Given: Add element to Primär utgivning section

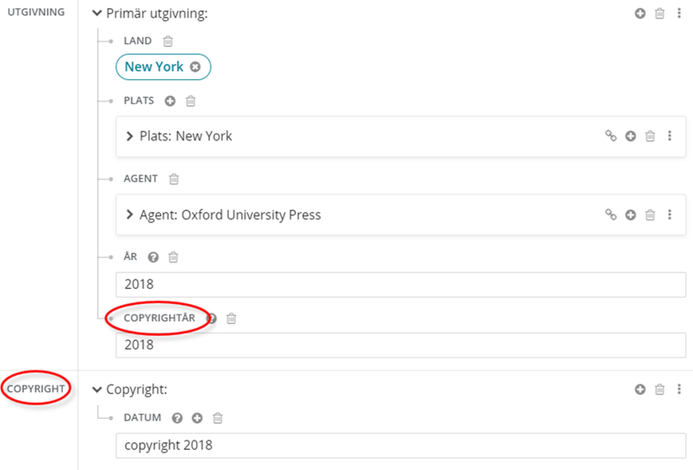Looking at the screenshot, I should point(640,13).
